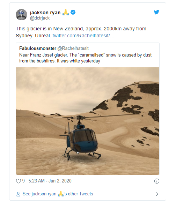
Task: Open the helicopter on glacier photo
Action: coord(88,121)
